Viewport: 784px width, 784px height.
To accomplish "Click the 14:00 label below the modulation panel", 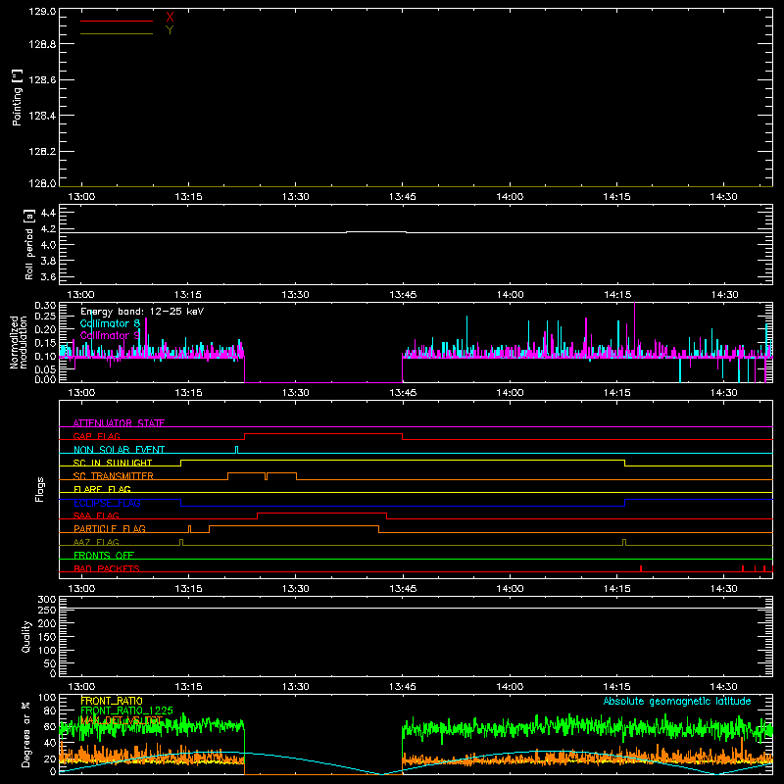I will coord(510,393).
